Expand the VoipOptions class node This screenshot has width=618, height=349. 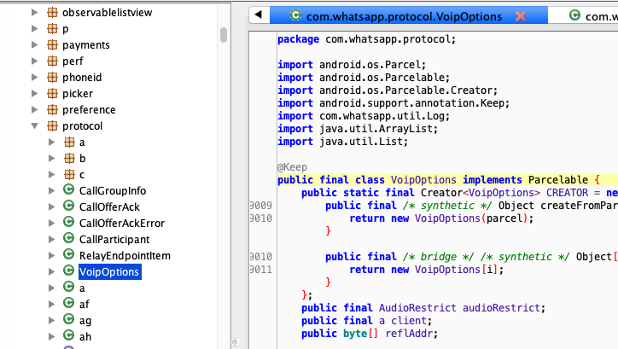[x=51, y=272]
